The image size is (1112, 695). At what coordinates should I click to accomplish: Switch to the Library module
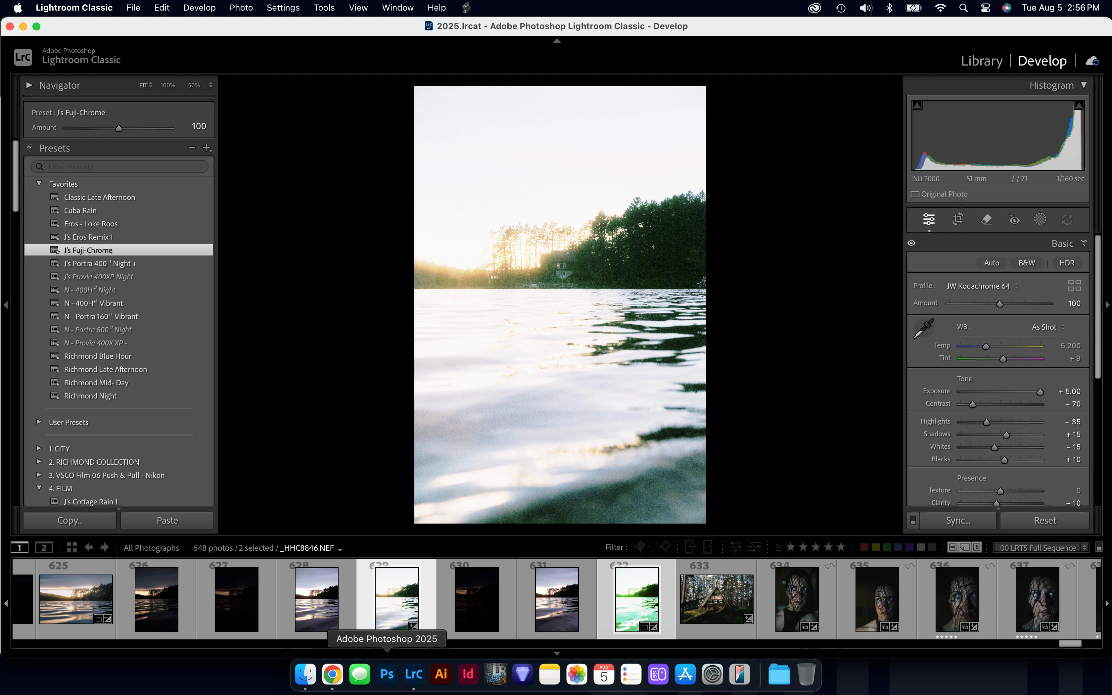(982, 61)
